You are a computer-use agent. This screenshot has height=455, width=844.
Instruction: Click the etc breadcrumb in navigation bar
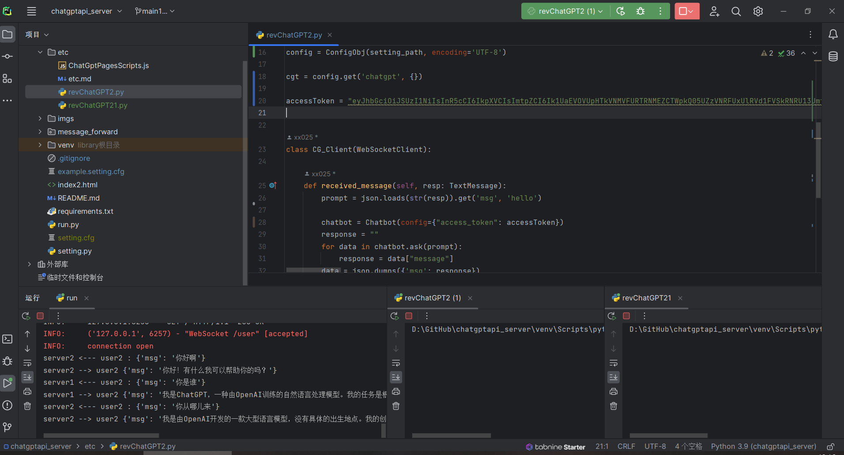click(x=90, y=447)
